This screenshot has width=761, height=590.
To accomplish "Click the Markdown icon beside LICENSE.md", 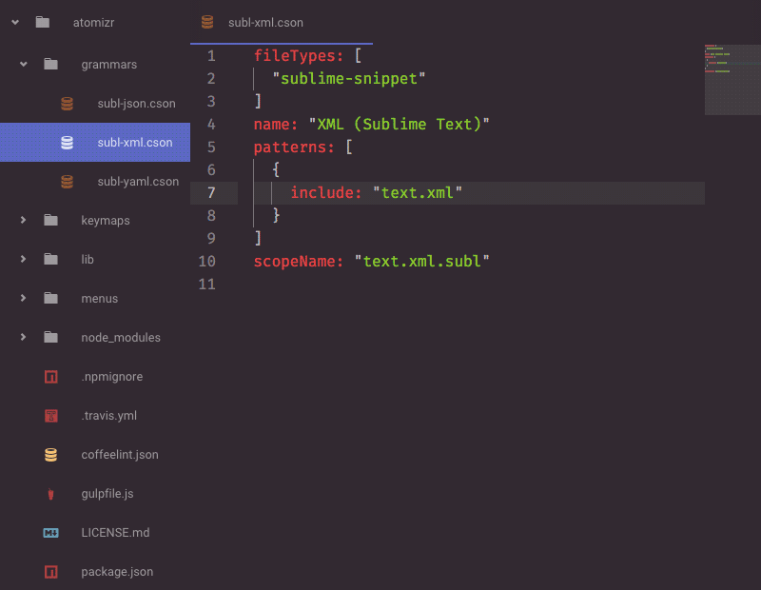I will tap(50, 533).
